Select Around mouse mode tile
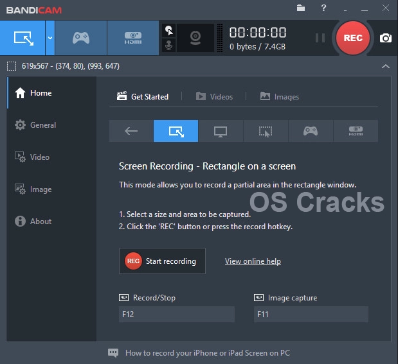 [266, 131]
